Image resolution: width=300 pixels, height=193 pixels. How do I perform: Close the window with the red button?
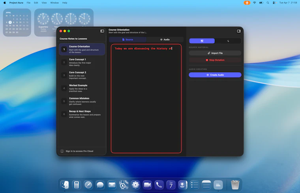tap(61, 31)
